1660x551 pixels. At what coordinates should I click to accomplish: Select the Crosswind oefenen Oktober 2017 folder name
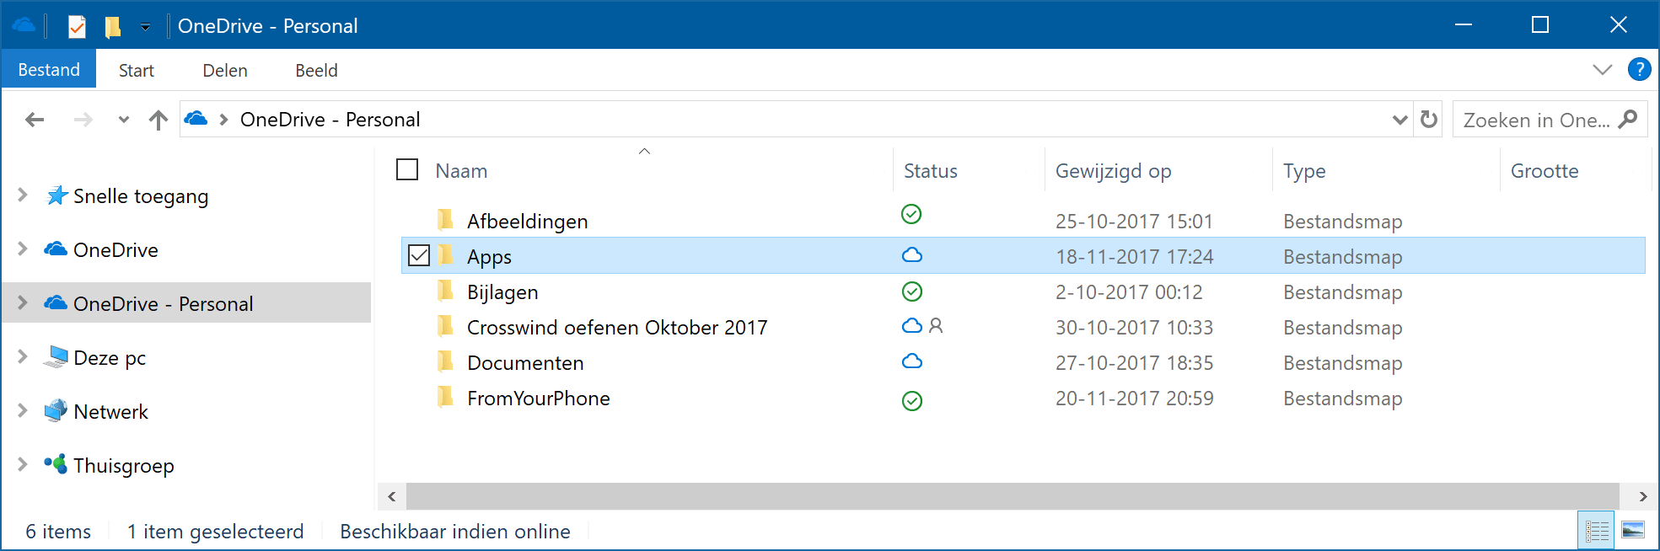(x=617, y=328)
